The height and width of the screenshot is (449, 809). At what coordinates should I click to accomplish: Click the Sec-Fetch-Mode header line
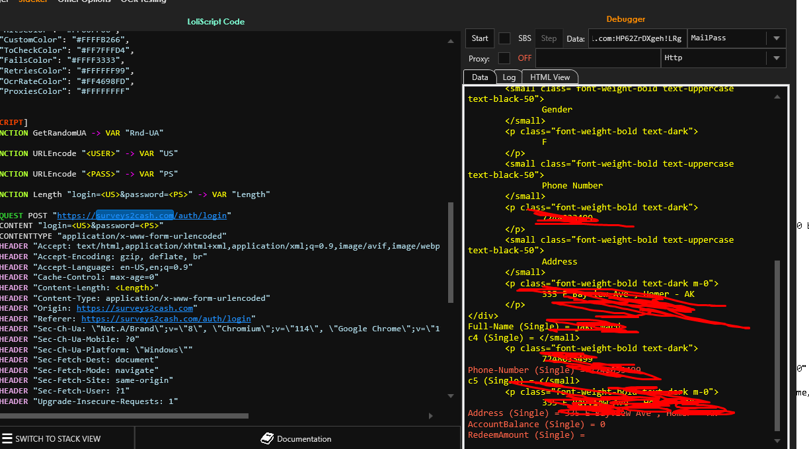[x=79, y=370]
